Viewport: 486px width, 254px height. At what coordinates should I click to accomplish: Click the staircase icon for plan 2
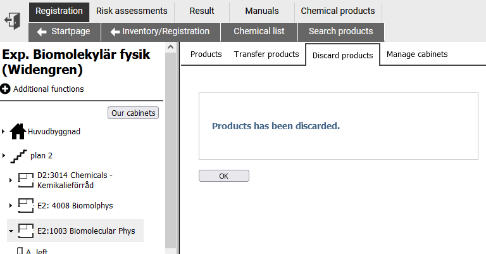[x=18, y=156]
